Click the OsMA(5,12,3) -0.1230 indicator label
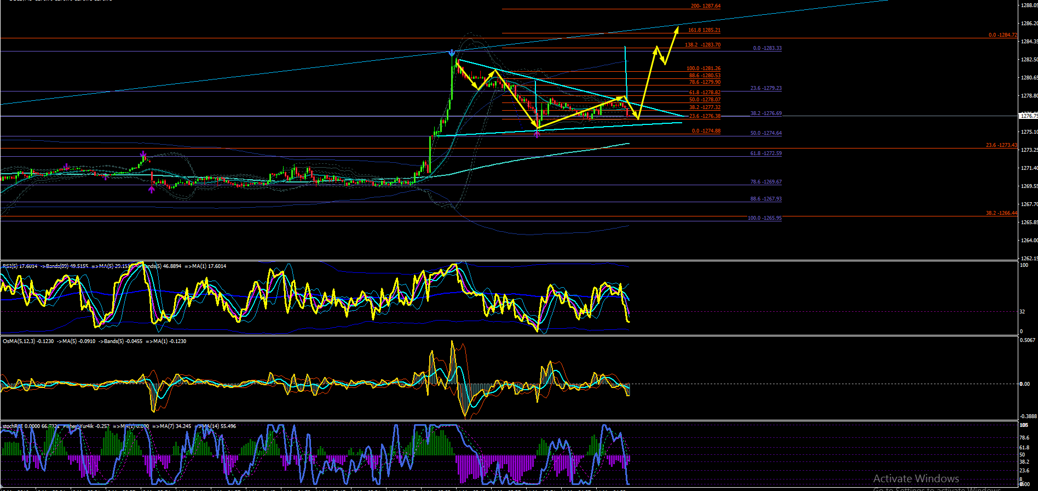 (28, 341)
